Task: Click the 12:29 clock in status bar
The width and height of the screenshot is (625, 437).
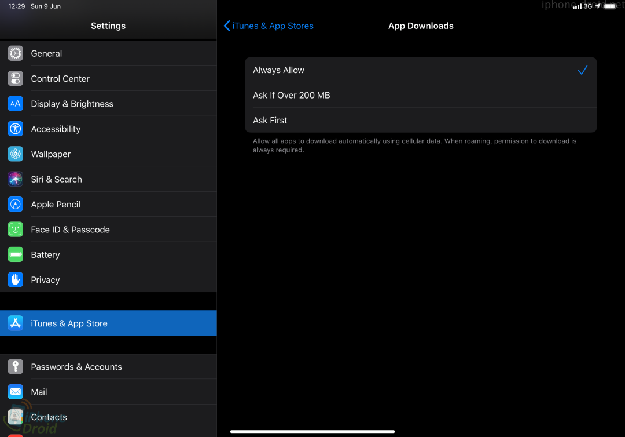Action: (17, 6)
